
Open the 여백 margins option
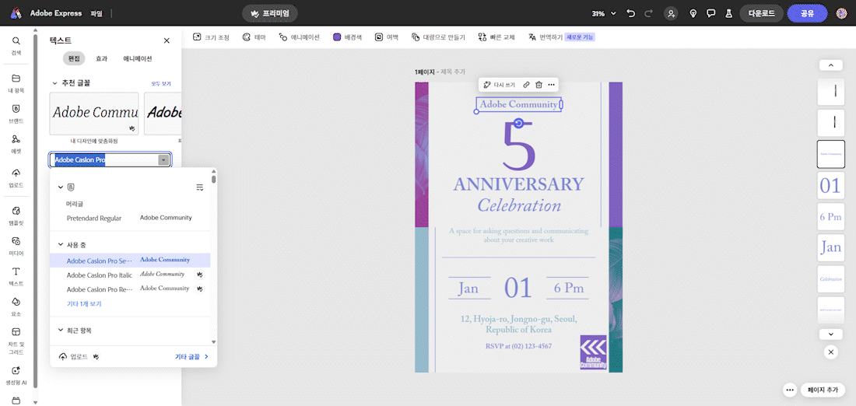[387, 37]
